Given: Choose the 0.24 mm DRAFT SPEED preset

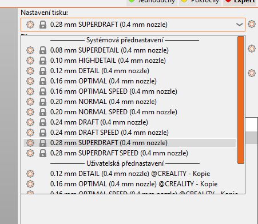Looking at the screenshot, I should coord(129,133).
